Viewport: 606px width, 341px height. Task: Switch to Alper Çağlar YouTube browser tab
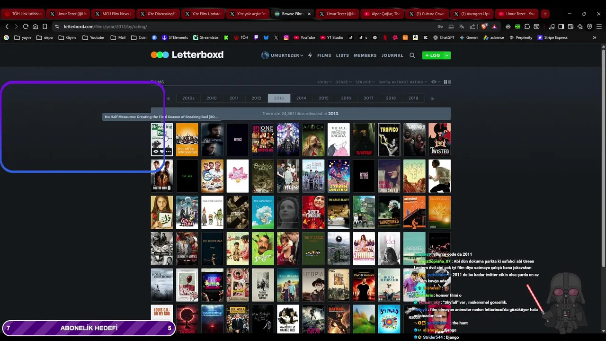(382, 14)
